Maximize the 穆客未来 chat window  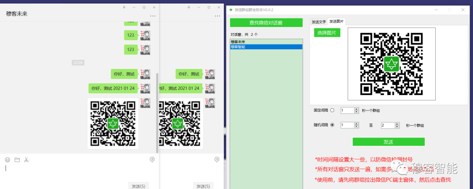coord(144,7)
